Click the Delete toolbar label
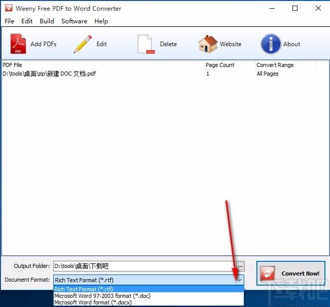 (169, 44)
